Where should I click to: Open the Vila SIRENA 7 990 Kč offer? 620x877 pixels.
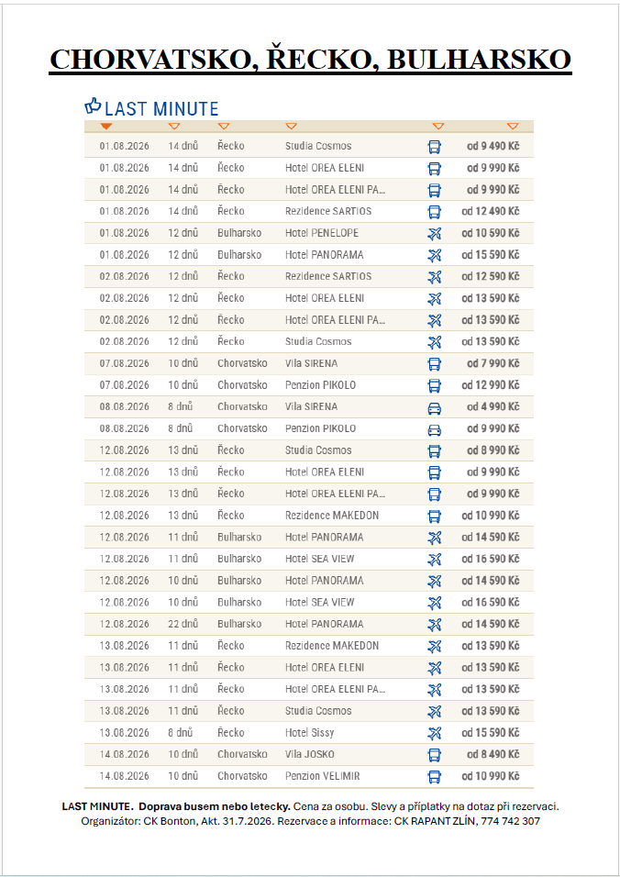[309, 363]
